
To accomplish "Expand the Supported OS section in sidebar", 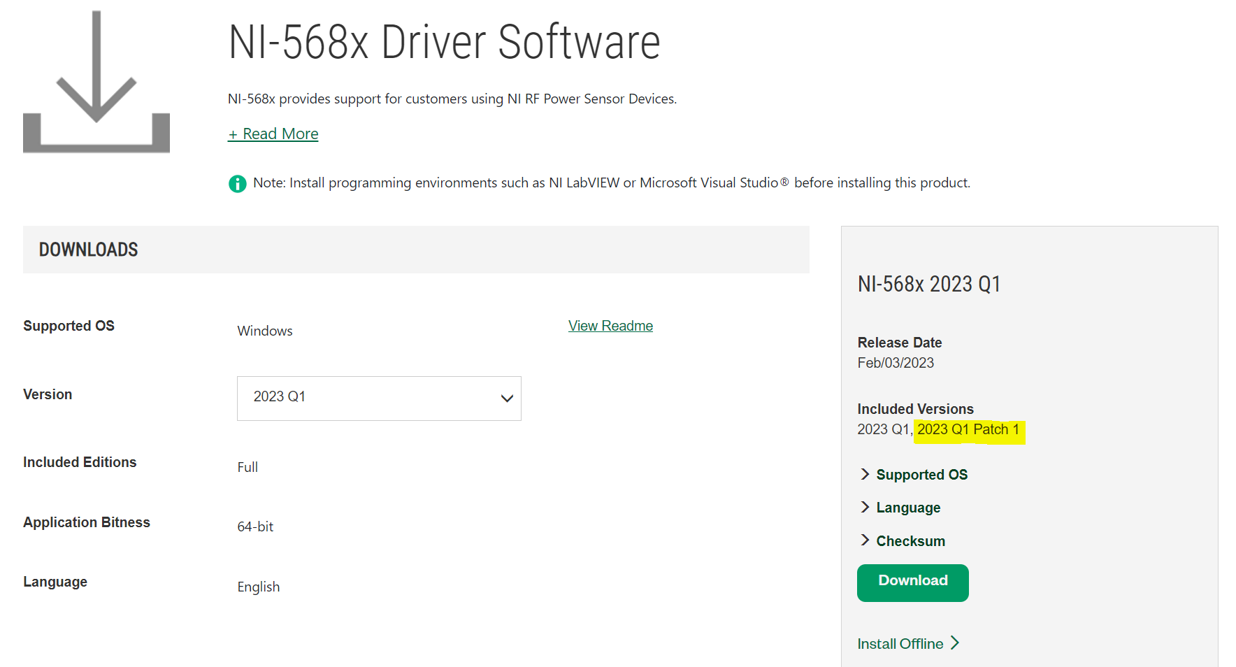I will pos(914,475).
